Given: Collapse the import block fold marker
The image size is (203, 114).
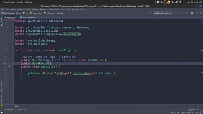Looking at the screenshot, I should pos(13,28).
